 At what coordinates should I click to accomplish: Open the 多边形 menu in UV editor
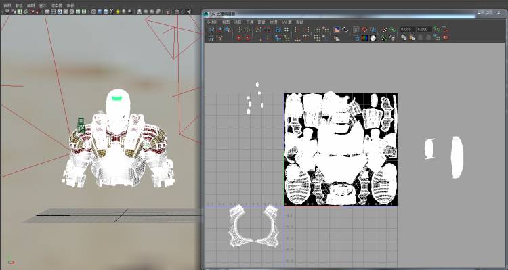[x=212, y=22]
